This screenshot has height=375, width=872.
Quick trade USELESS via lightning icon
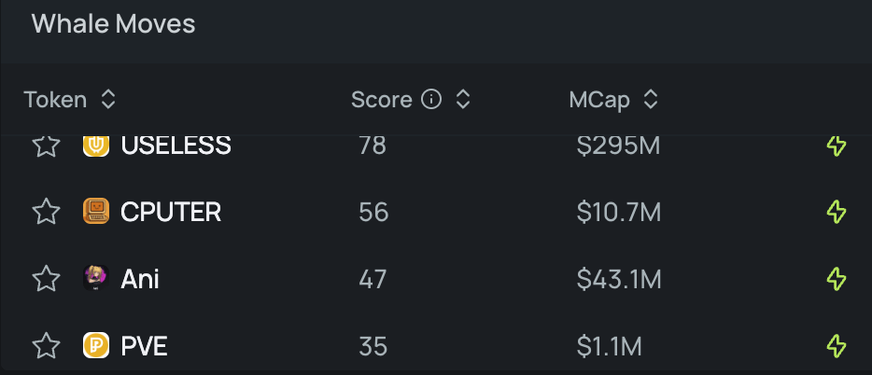837,146
